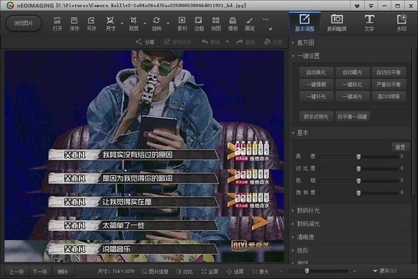The image size is (418, 279).
Task: Select the 边框 (Border) tool icon
Action: (x=199, y=23)
